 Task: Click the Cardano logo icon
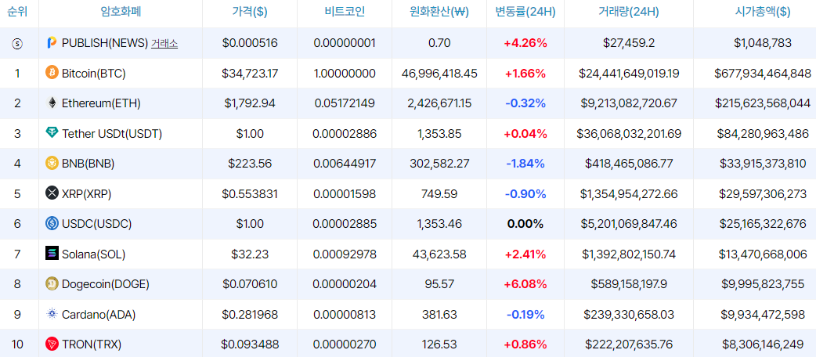click(52, 314)
